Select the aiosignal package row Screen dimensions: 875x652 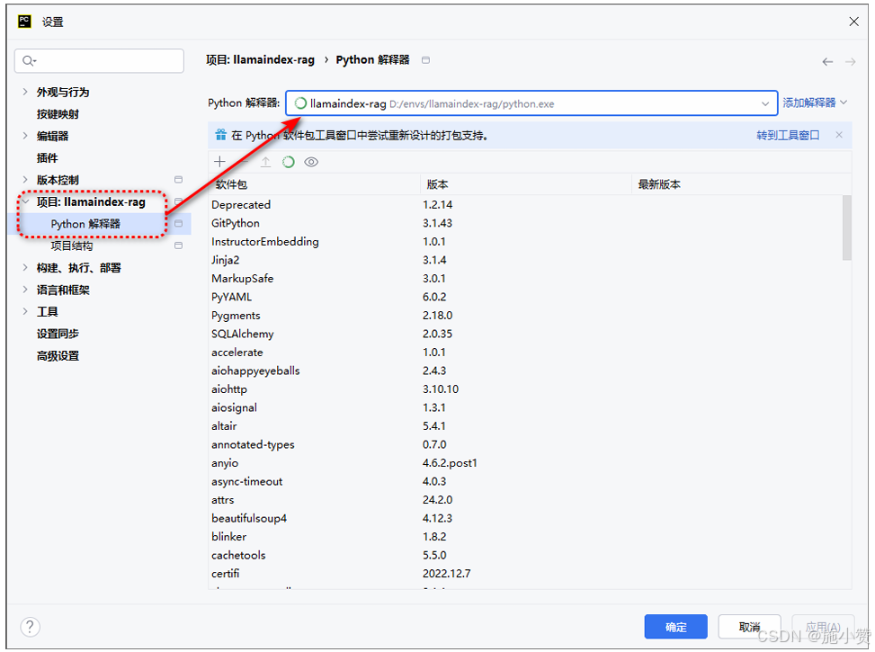click(x=526, y=407)
